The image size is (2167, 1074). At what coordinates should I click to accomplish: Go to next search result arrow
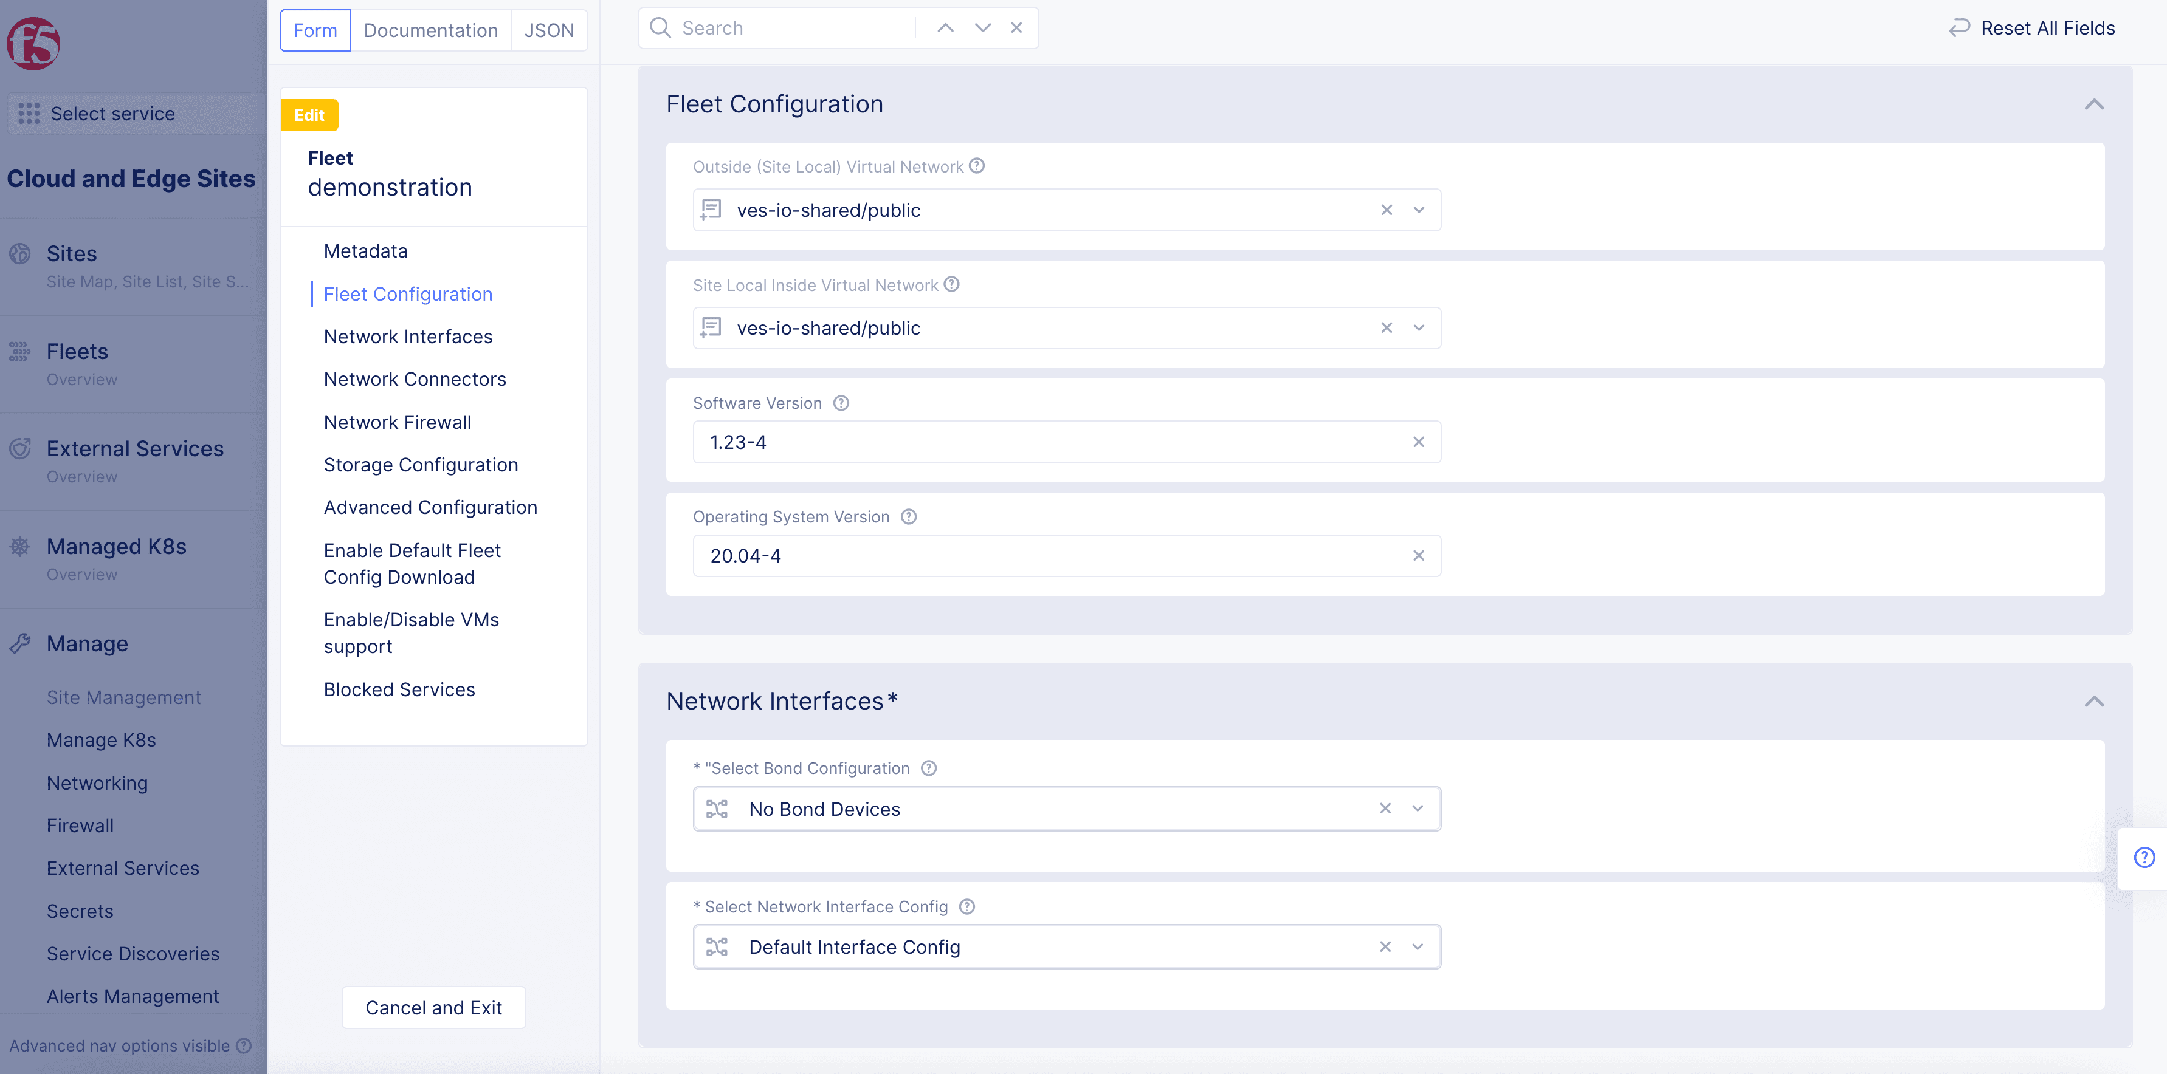[982, 28]
